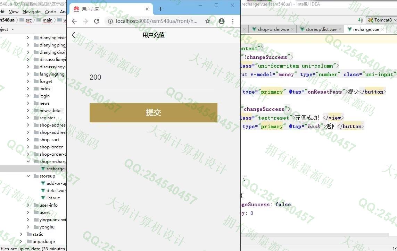
Task: Open the Project view dropdown arrow
Action: (x=13, y=29)
